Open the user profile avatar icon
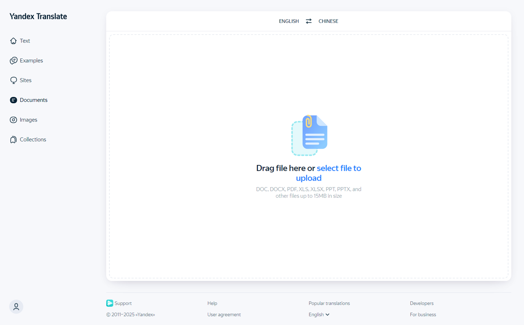 [x=16, y=307]
